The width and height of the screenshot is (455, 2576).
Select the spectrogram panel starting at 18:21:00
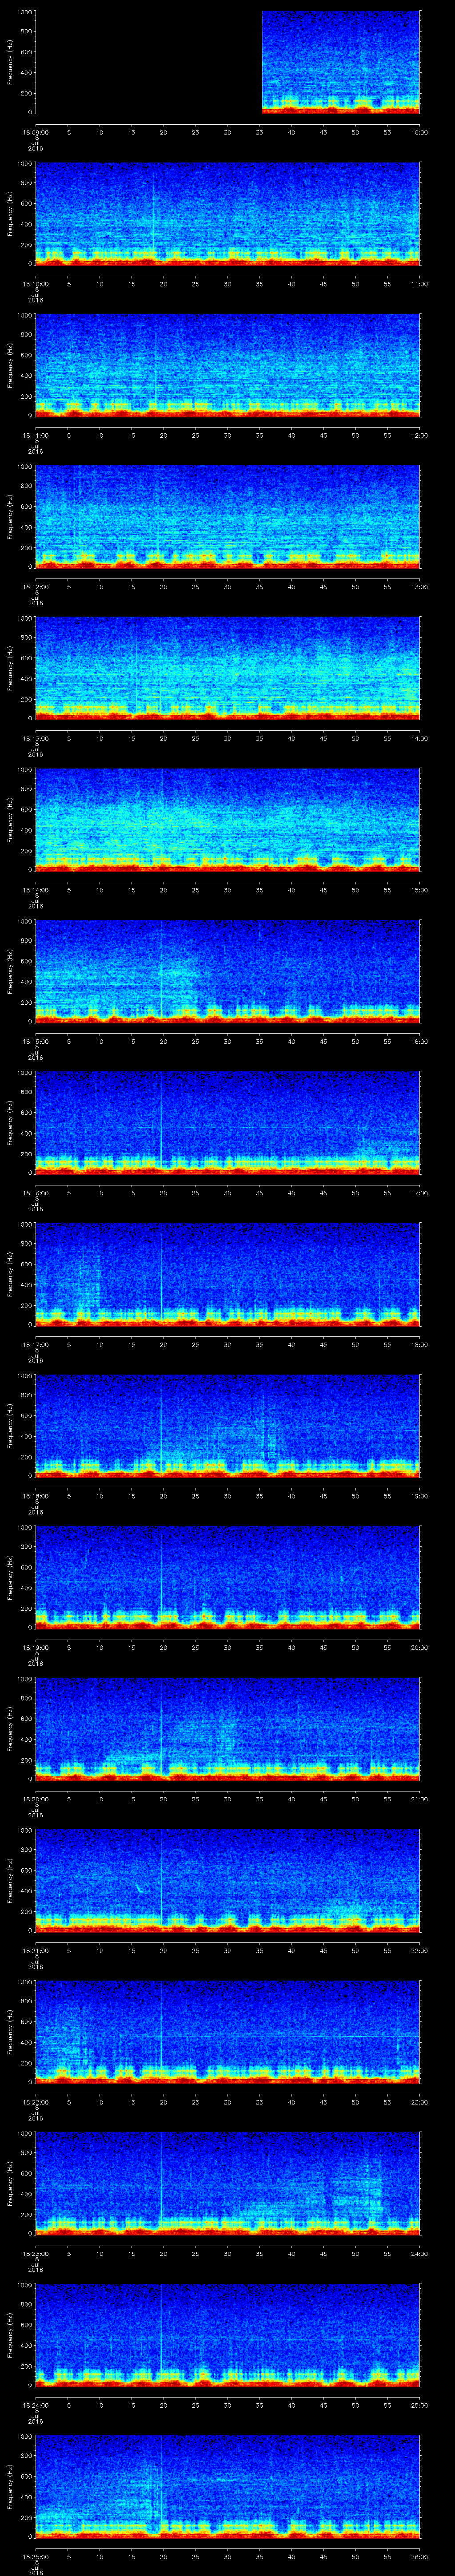[227, 1880]
